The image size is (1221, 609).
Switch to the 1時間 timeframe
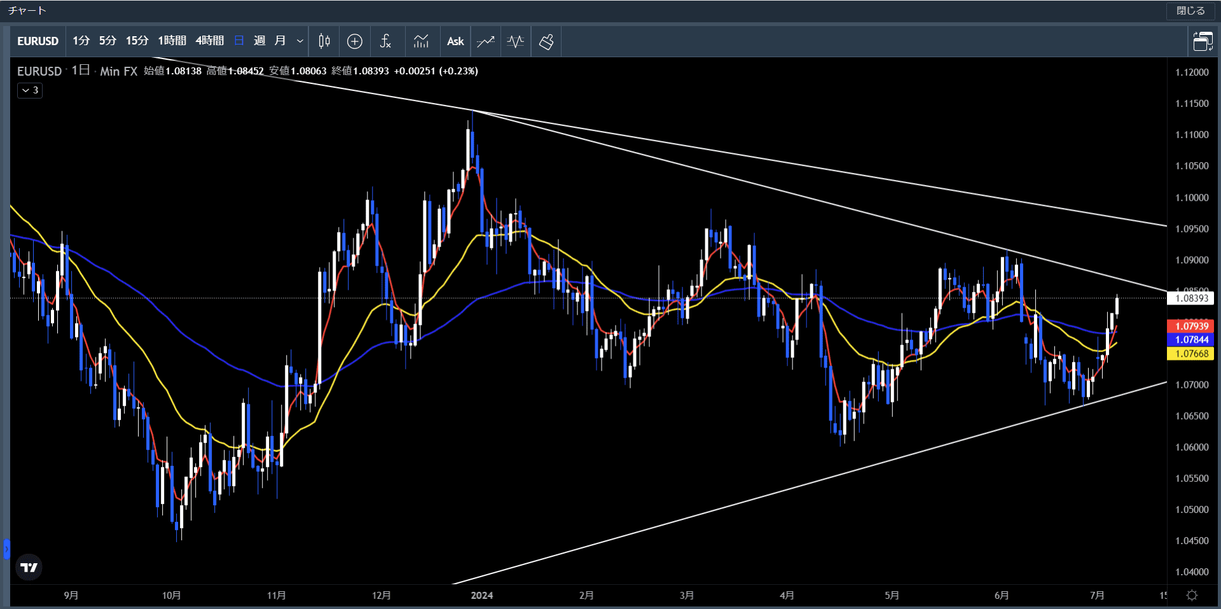(x=172, y=41)
